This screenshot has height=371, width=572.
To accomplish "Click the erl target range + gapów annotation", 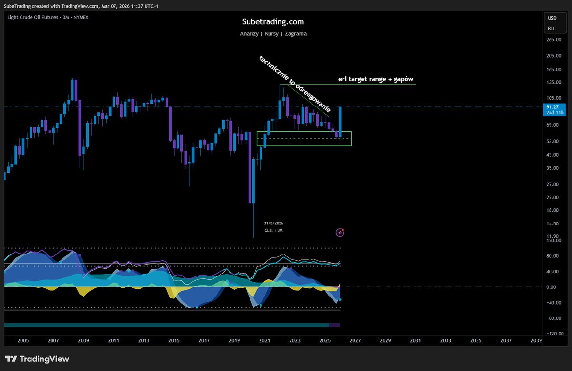I will click(x=376, y=79).
